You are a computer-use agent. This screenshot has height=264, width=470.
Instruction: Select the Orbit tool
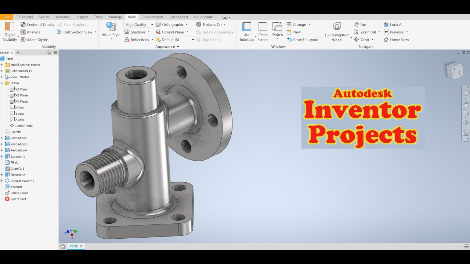(x=362, y=40)
